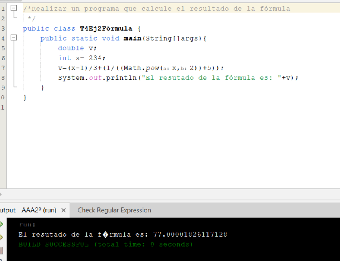Click the 'String[]args' parameter
This screenshot has height=261, width=340.
coord(172,38)
